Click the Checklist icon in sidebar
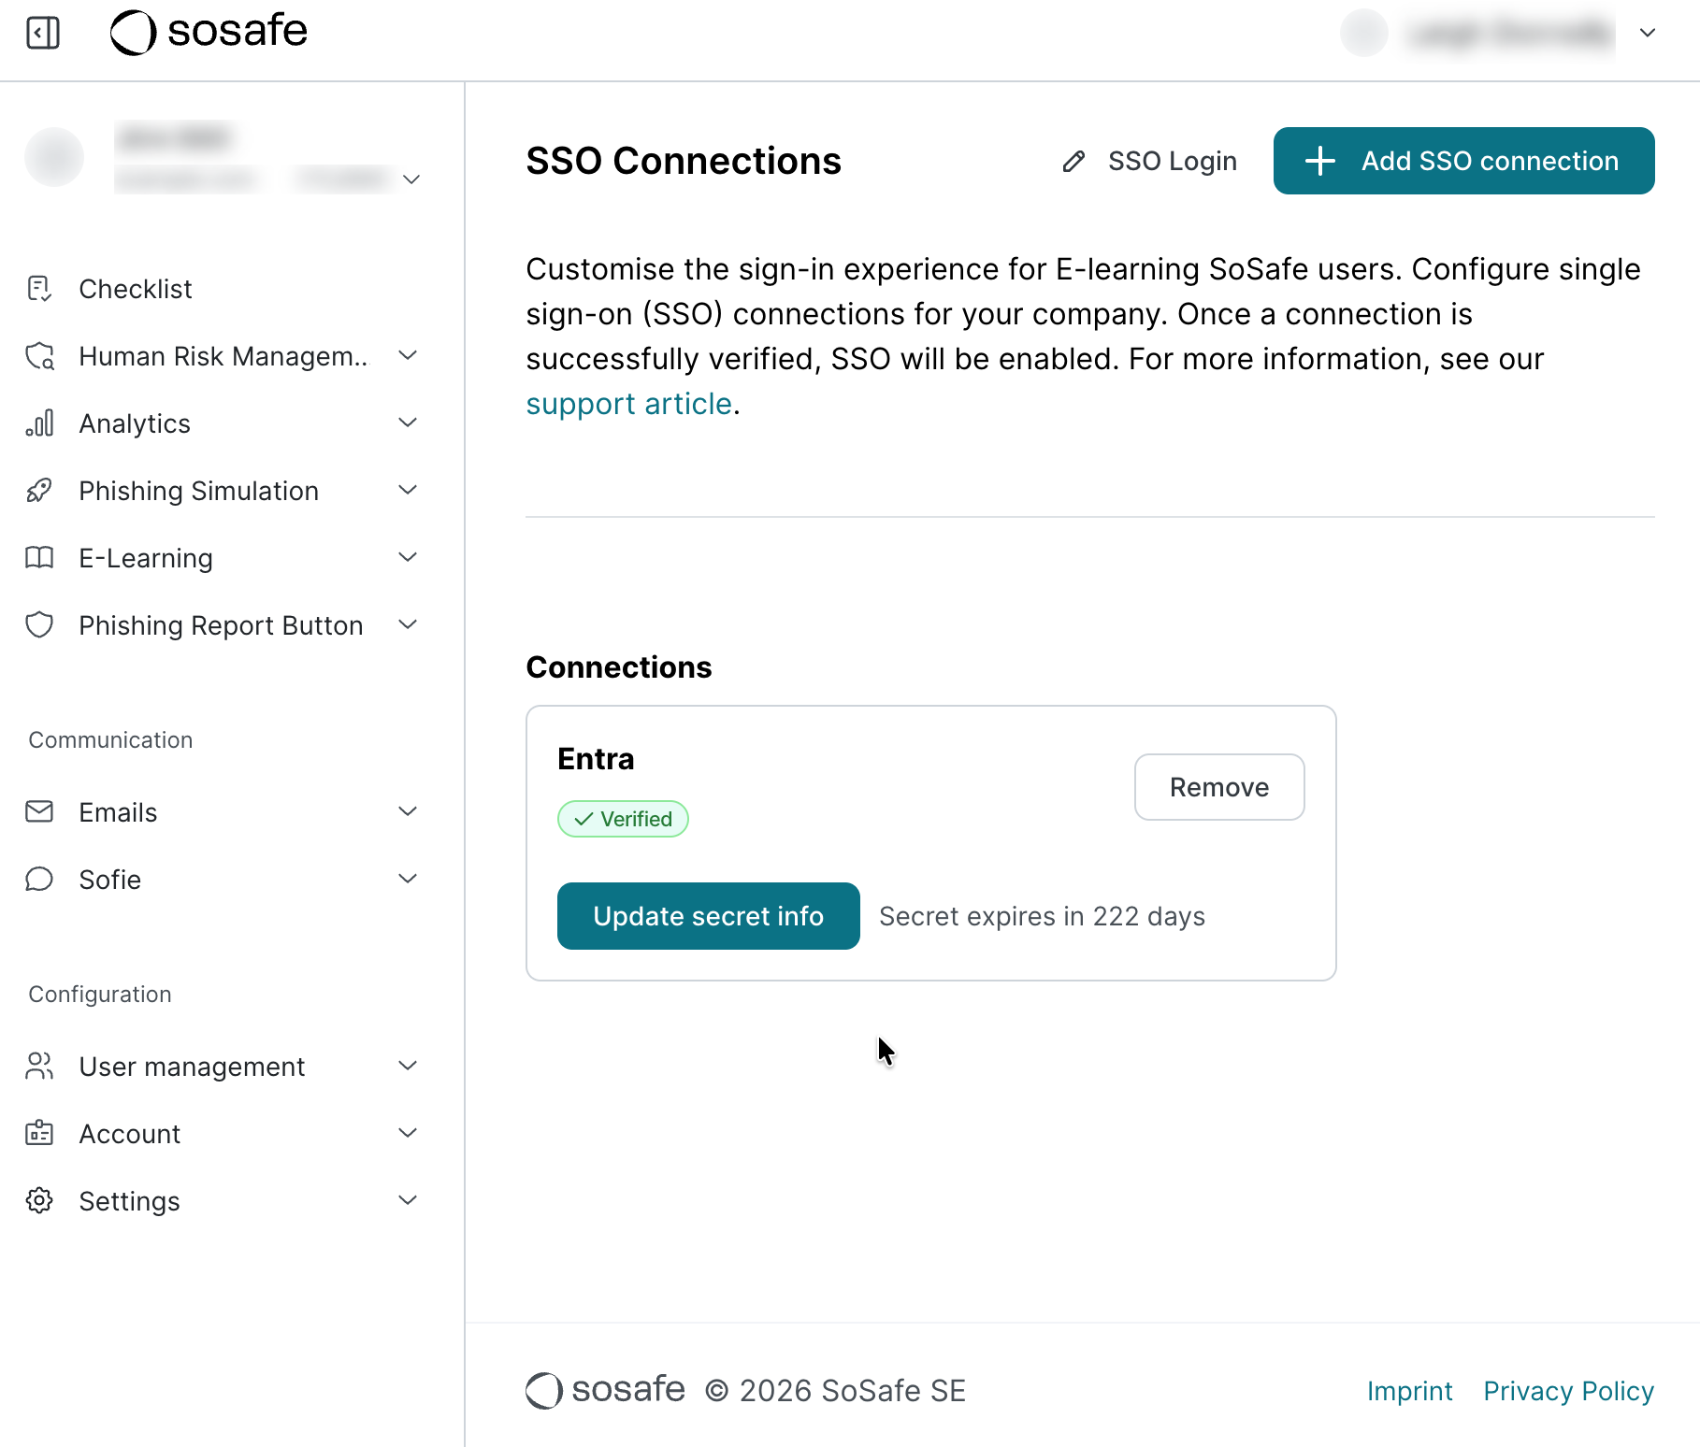This screenshot has height=1447, width=1700. [39, 289]
